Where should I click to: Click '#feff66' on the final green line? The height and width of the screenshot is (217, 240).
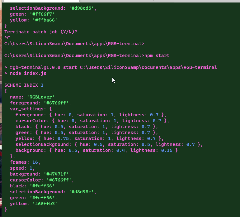42,198
